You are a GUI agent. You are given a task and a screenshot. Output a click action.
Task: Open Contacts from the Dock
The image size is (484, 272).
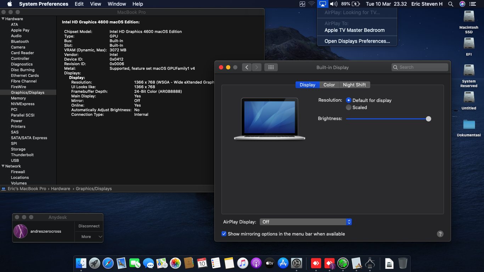click(x=189, y=263)
